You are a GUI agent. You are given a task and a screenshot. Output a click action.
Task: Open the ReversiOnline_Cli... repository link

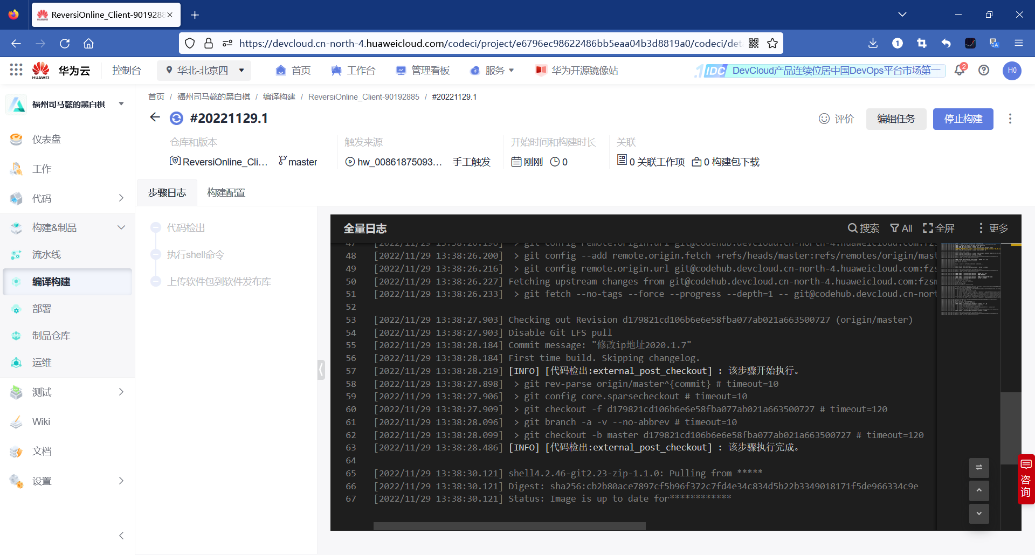[219, 162]
